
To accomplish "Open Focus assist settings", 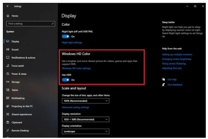I will pos(17,66).
